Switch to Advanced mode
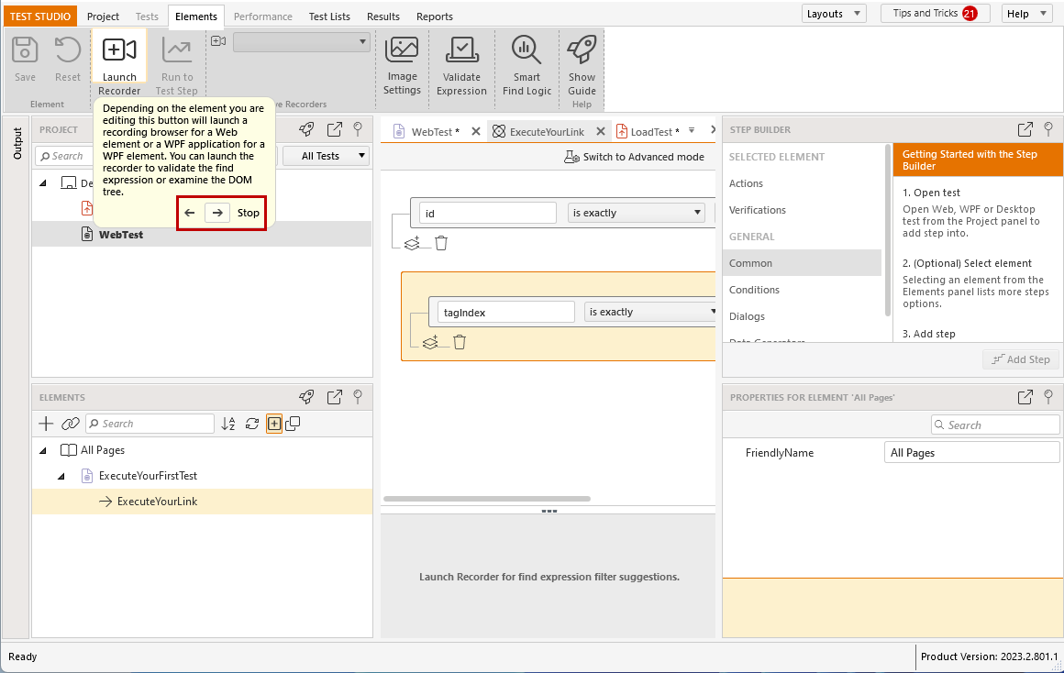1064x673 pixels. pos(635,157)
